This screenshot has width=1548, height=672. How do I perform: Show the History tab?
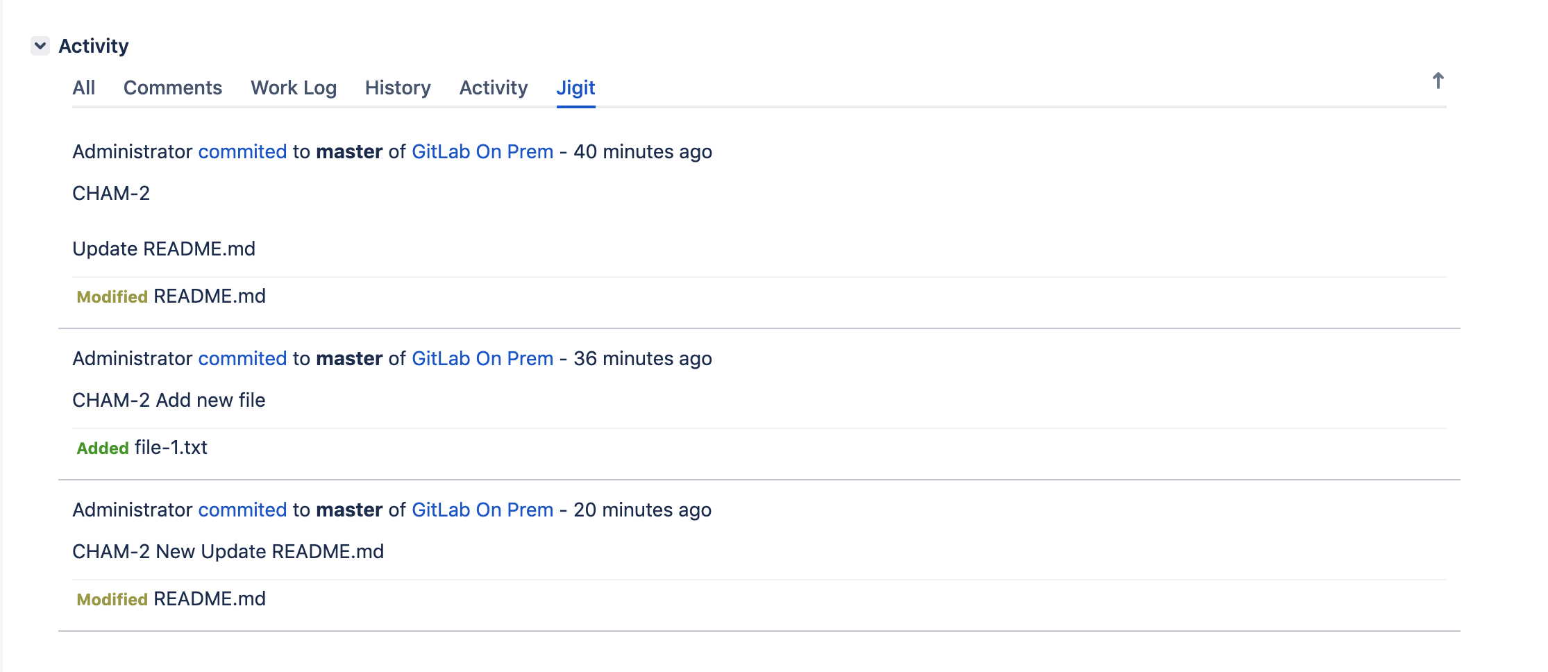(x=398, y=87)
